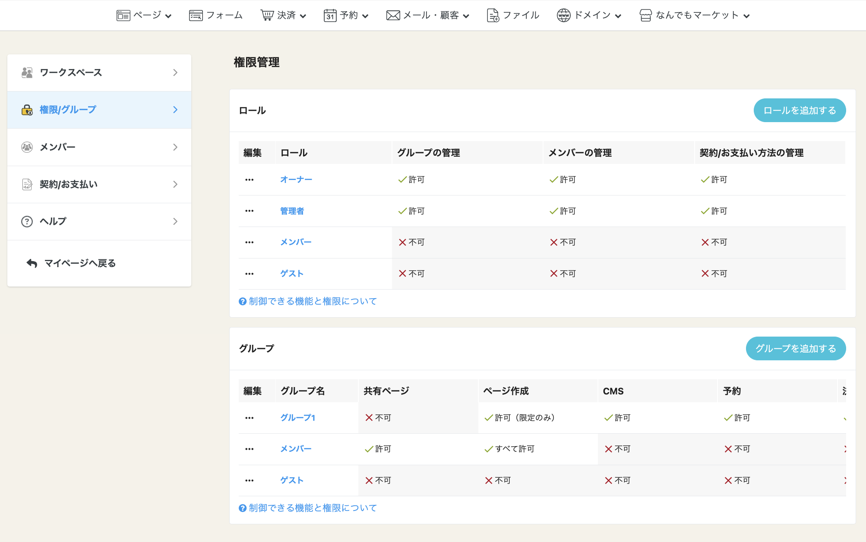Screen dimensions: 866x542
Task: Open edit menu dots for ゲスト role
Action: tap(250, 274)
